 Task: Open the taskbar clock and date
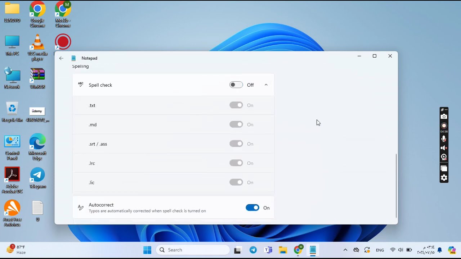point(425,250)
